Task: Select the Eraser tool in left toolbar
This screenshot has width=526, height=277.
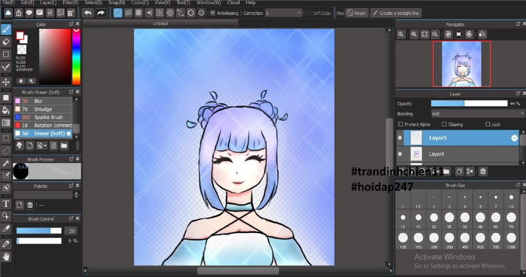Action: pos(6,42)
